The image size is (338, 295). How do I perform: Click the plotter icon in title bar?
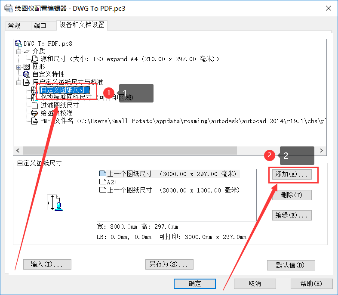9,8
